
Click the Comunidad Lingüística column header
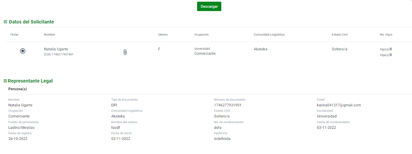(x=269, y=35)
